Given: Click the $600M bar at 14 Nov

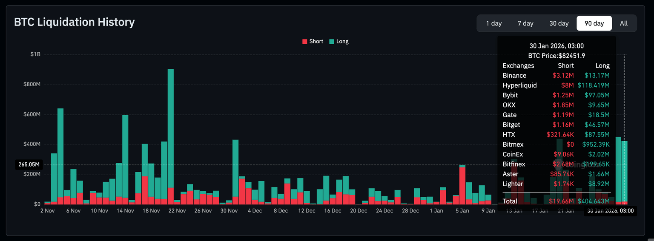Looking at the screenshot, I should (125, 157).
